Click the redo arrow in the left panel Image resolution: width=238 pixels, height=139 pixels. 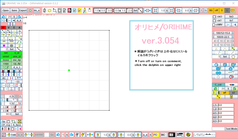click(x=20, y=17)
